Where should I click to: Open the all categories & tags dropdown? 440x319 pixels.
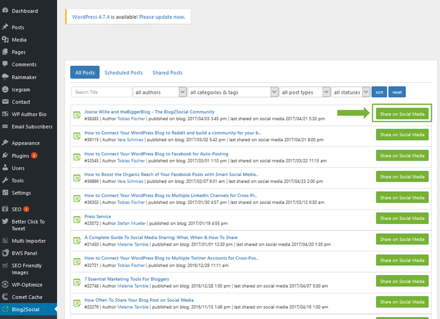(233, 92)
